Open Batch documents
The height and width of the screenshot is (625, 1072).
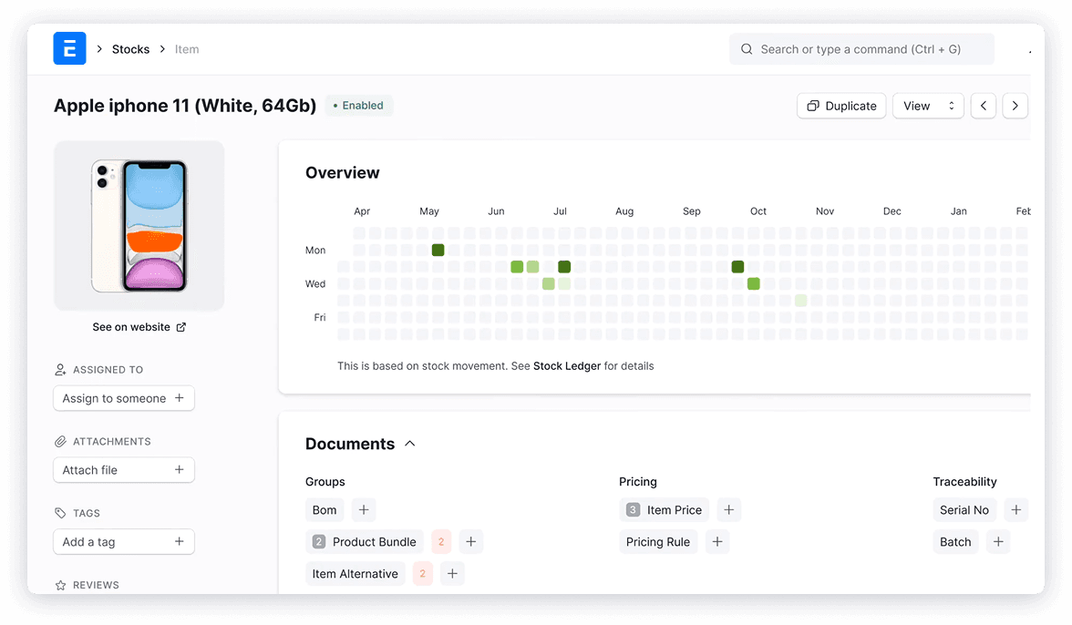[955, 542]
